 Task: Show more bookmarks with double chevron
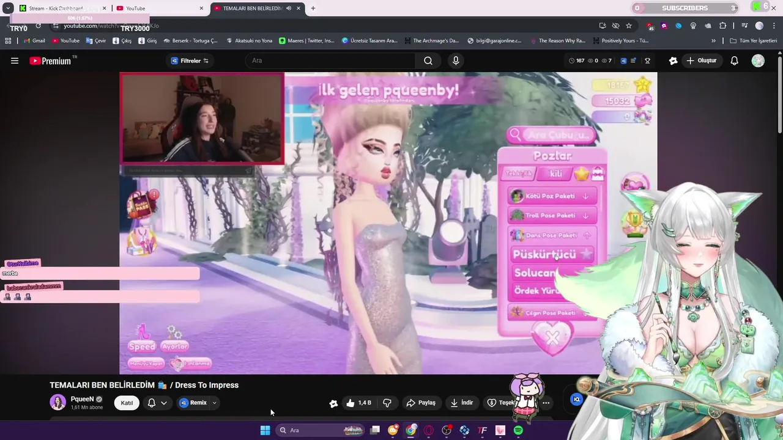(713, 41)
